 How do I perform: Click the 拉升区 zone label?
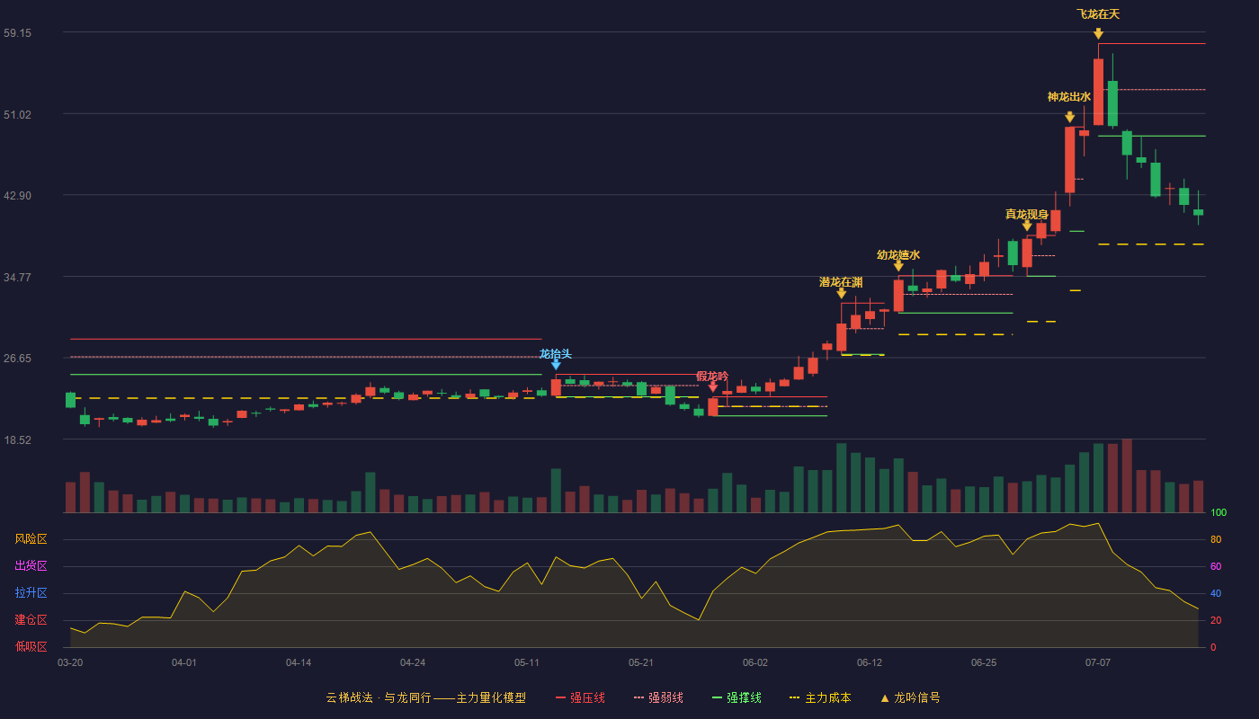(x=31, y=593)
